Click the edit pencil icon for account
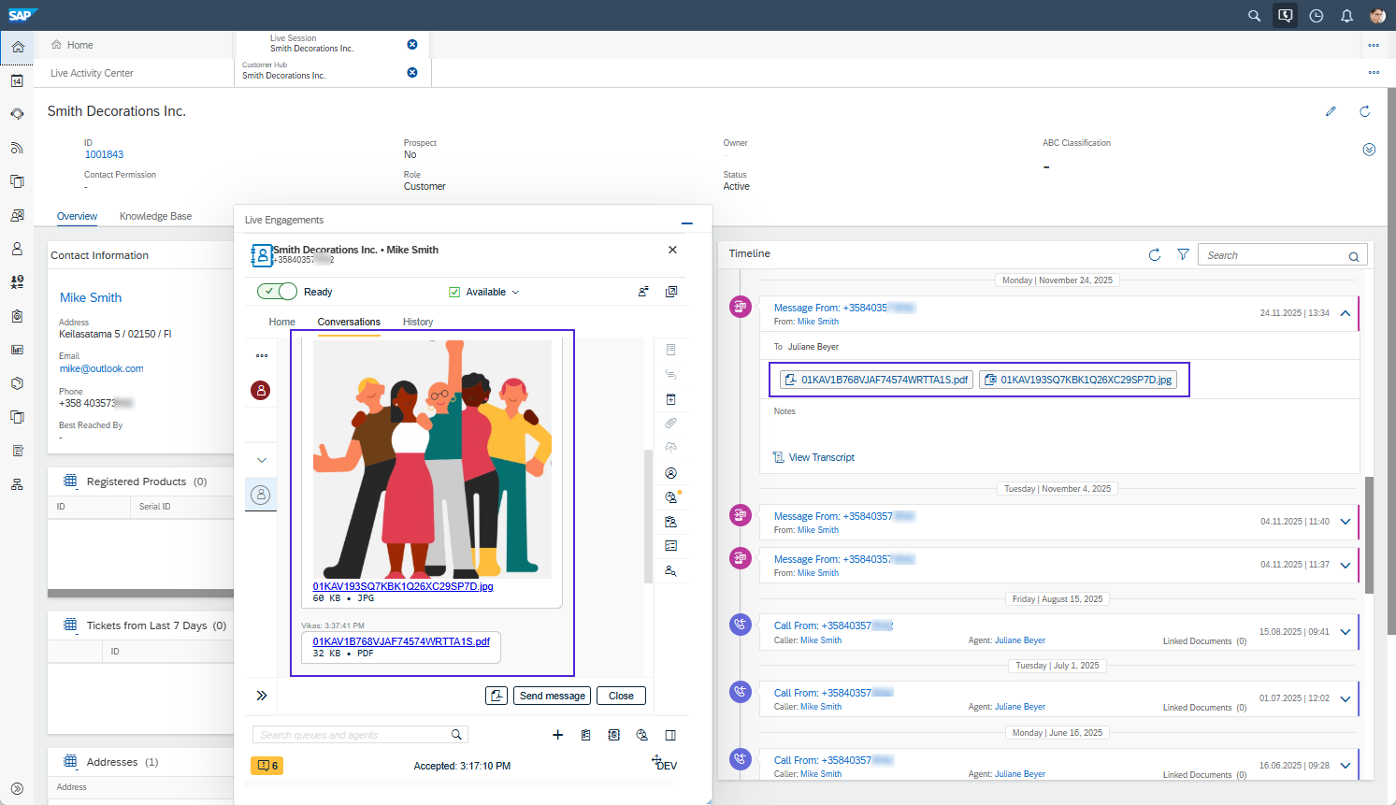1396x805 pixels. [x=1331, y=111]
